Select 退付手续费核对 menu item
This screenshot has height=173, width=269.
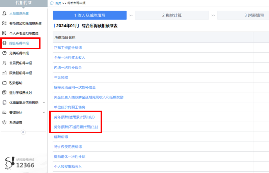(x=21, y=93)
